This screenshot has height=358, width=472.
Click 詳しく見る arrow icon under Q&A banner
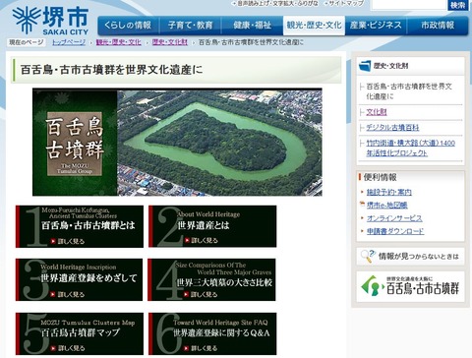tap(186, 348)
